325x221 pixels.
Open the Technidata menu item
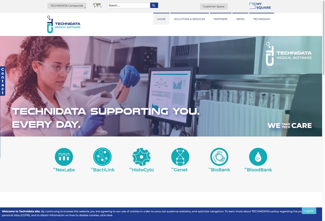[261, 19]
